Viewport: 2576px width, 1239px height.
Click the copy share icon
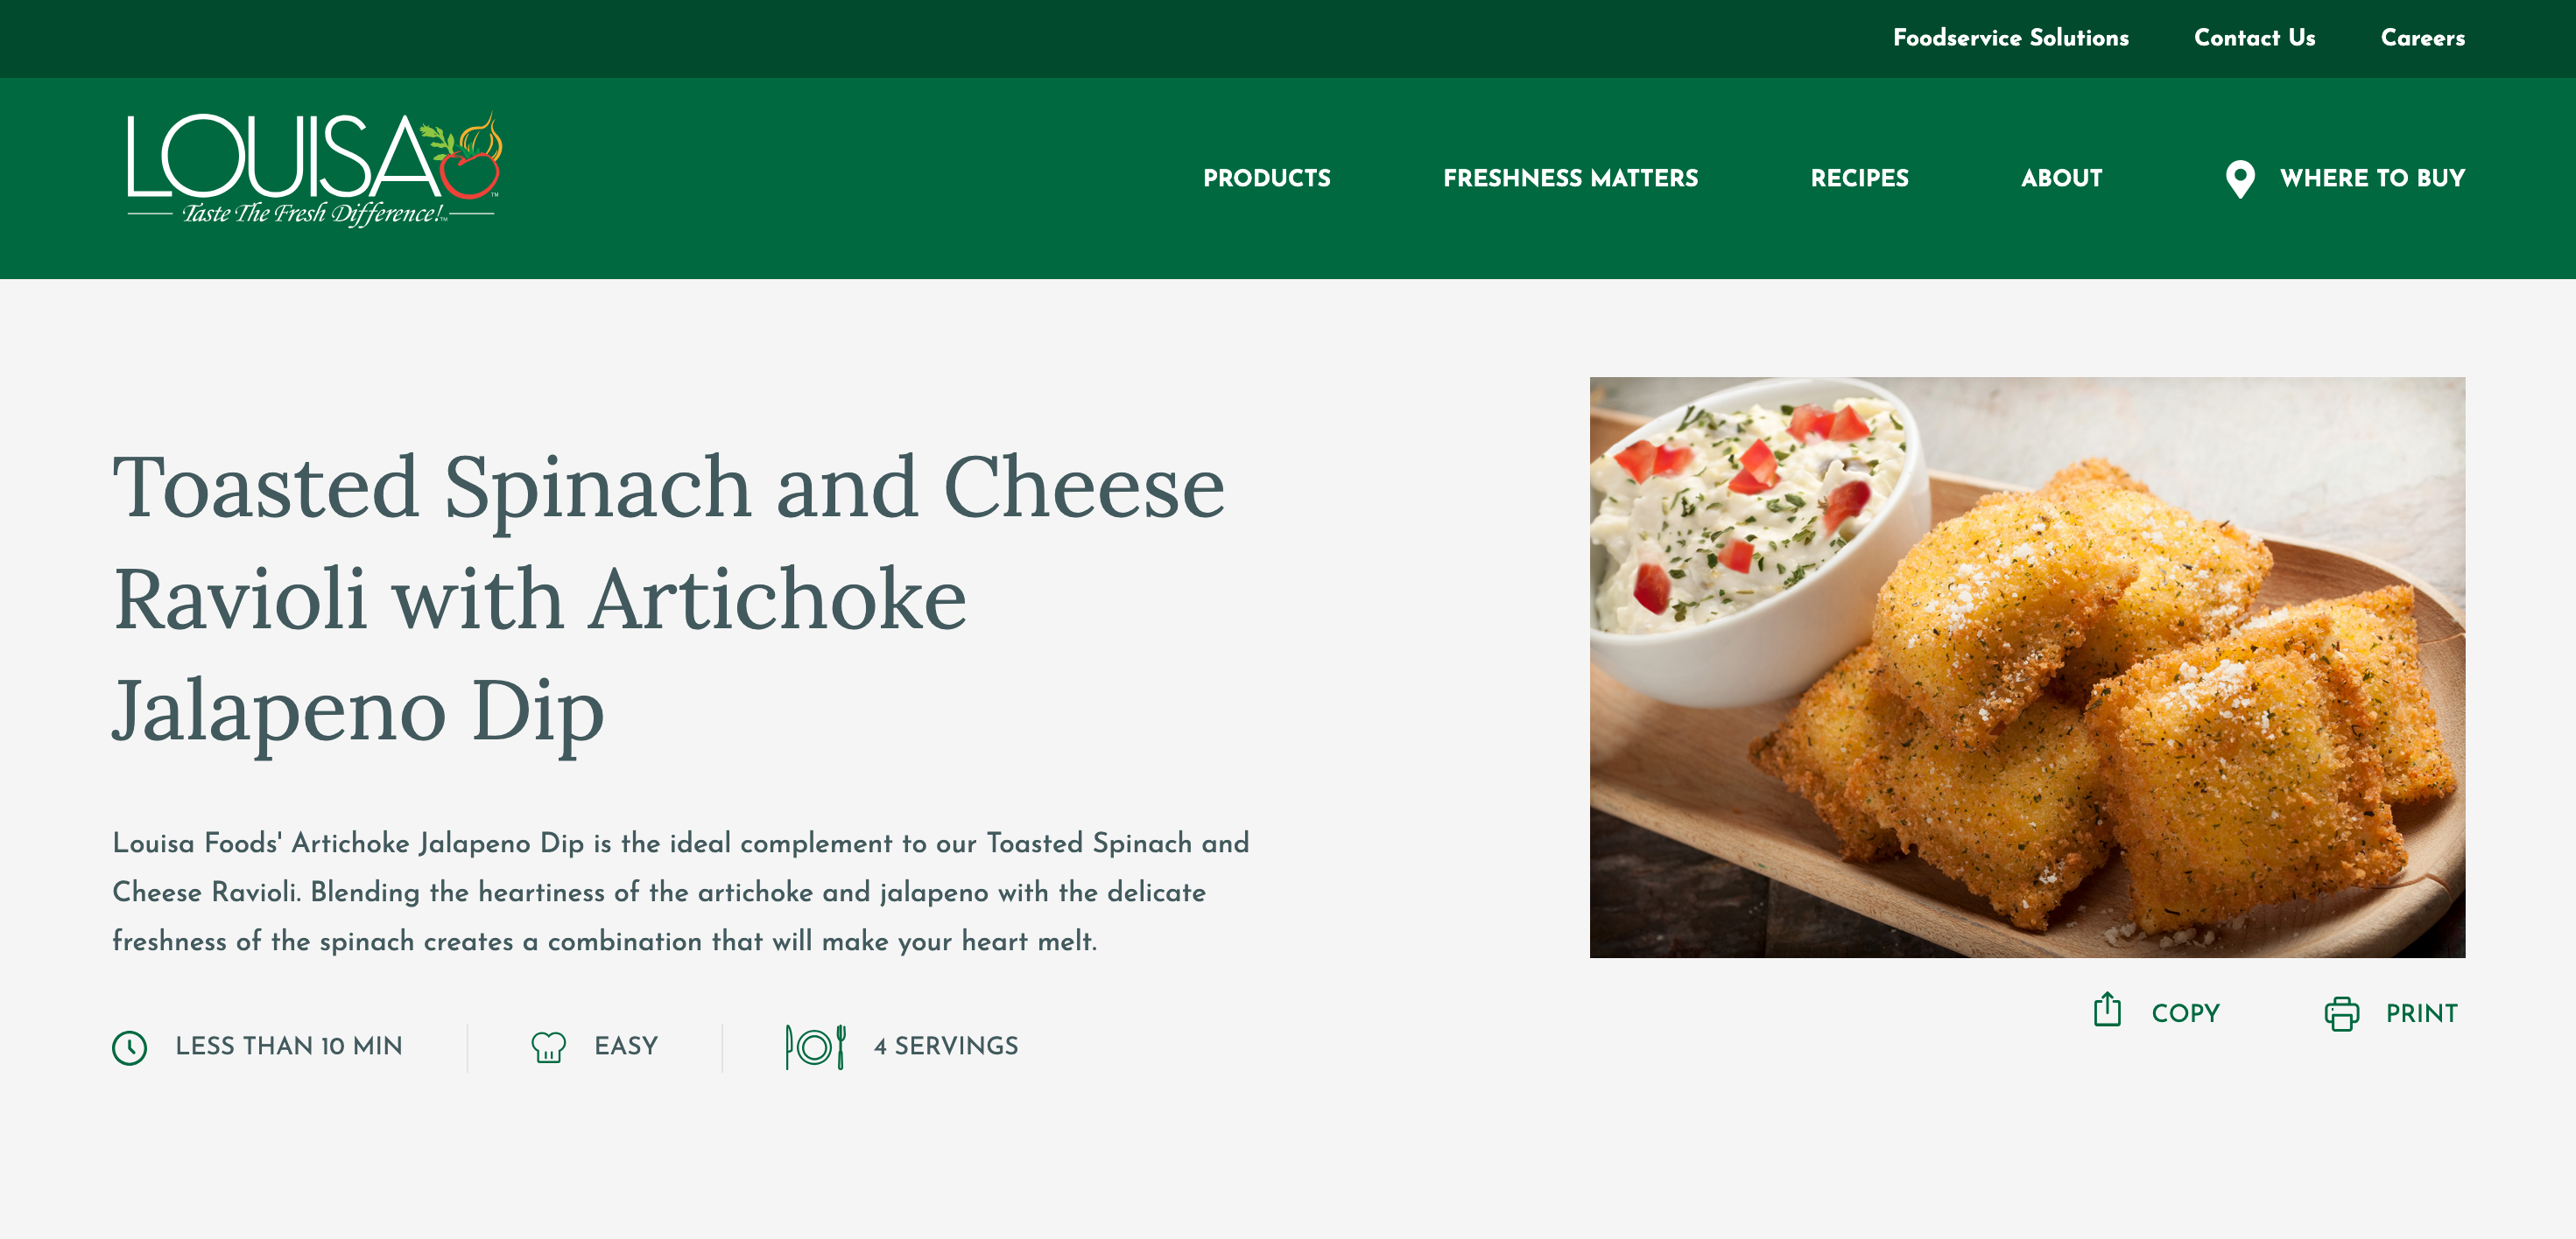(2107, 1010)
